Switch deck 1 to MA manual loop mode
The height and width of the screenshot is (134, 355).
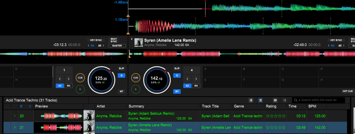(68, 86)
